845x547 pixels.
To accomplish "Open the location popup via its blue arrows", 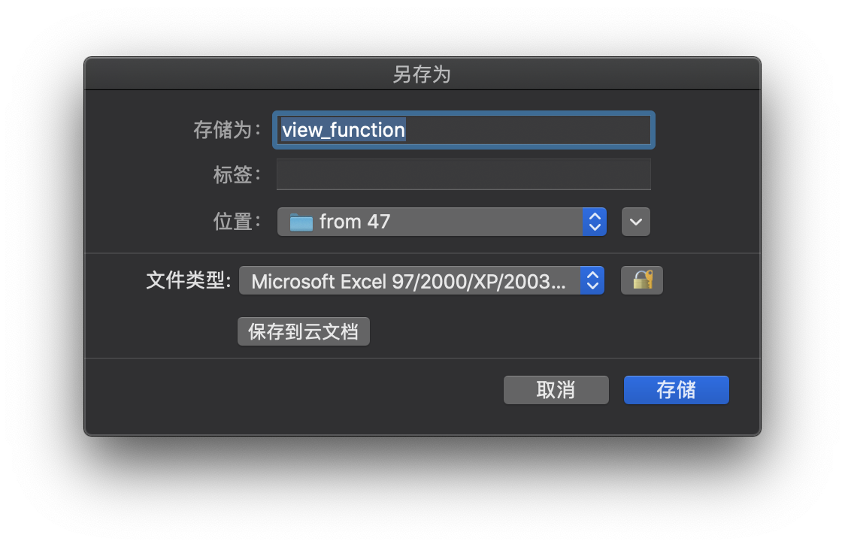I will click(x=595, y=222).
